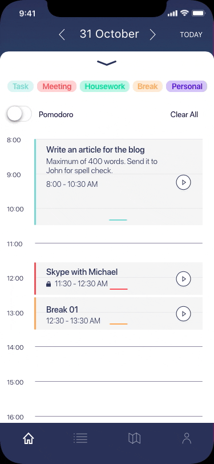Open the profile person icon

click(x=187, y=438)
